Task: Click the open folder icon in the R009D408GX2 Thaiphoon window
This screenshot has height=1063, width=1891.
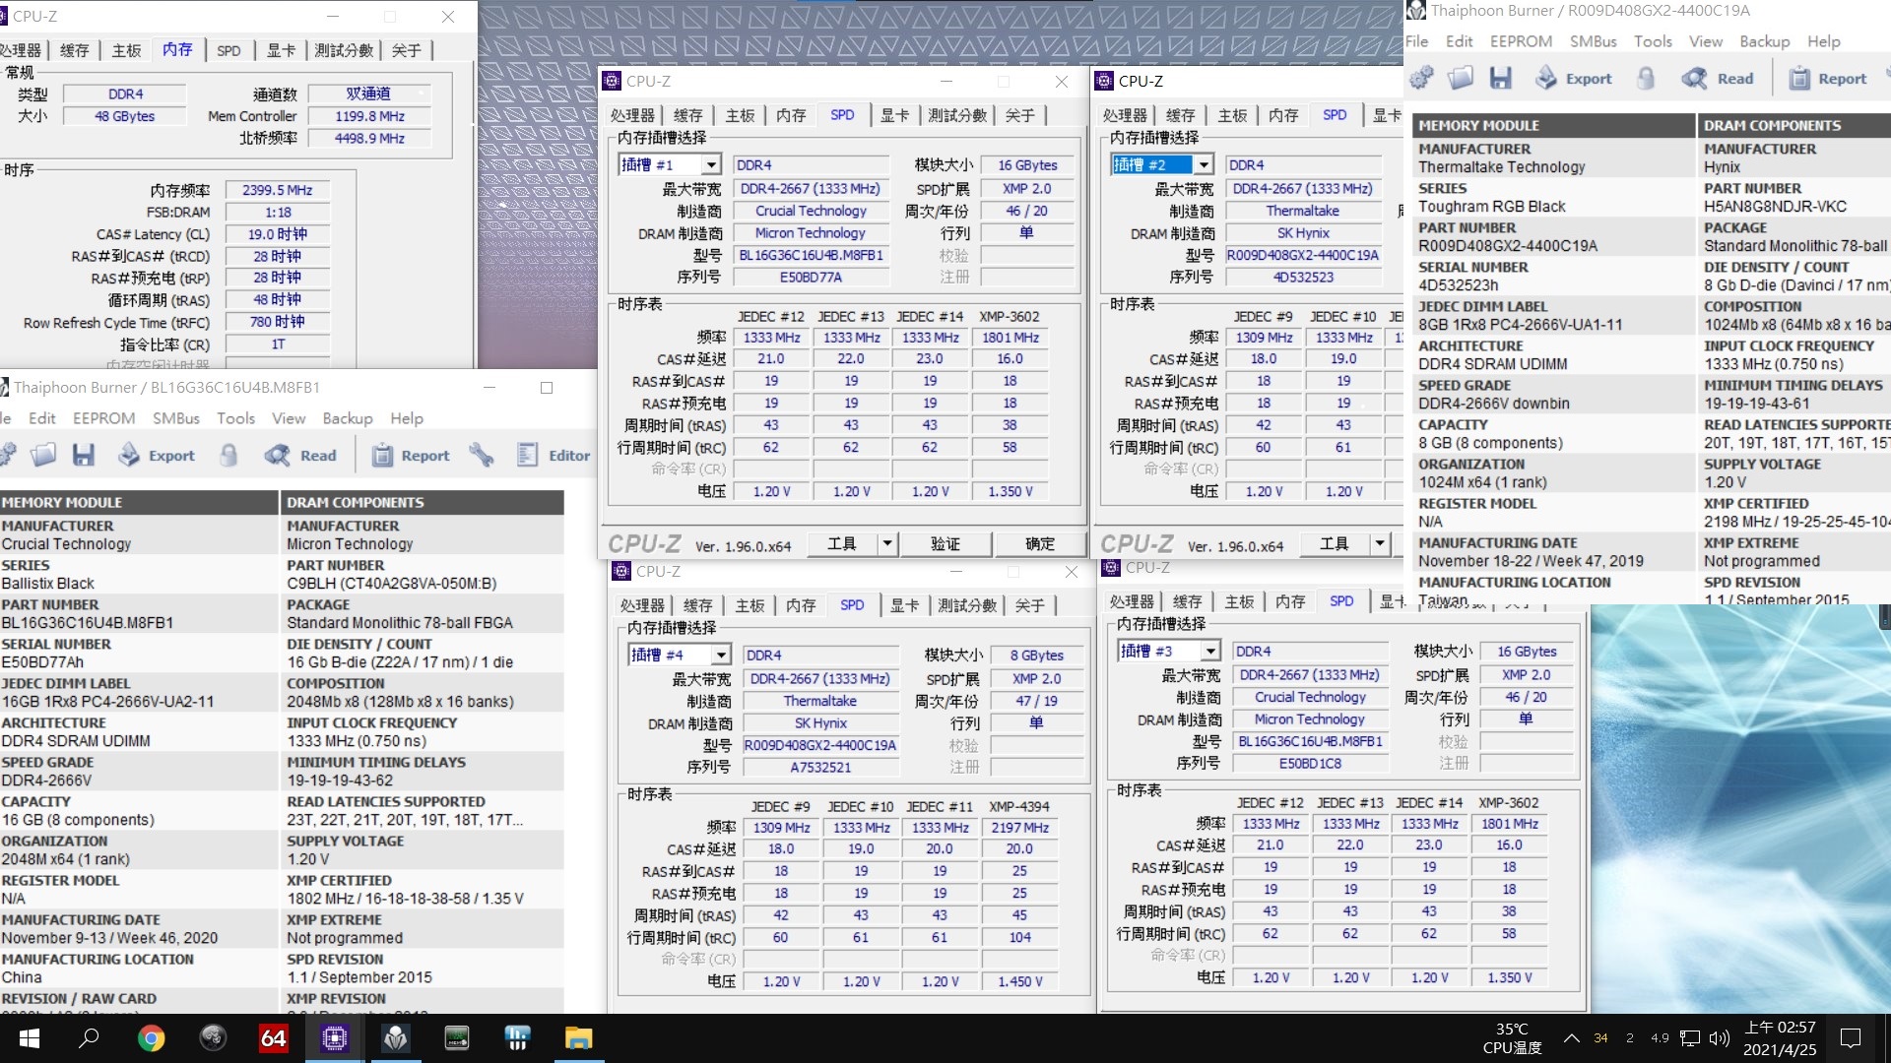Action: coord(1461,78)
